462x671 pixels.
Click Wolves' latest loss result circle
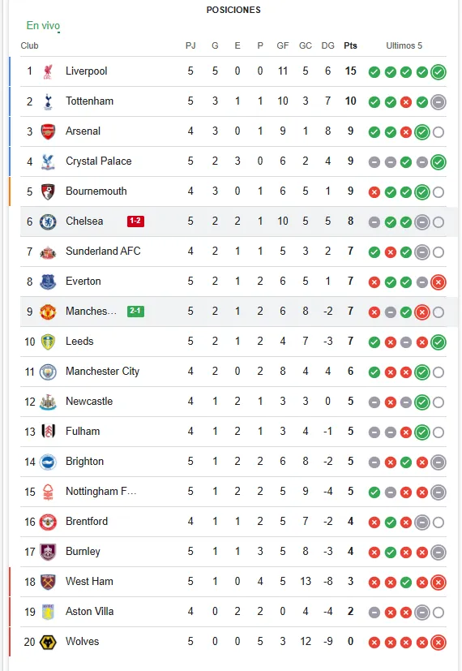pos(438,643)
